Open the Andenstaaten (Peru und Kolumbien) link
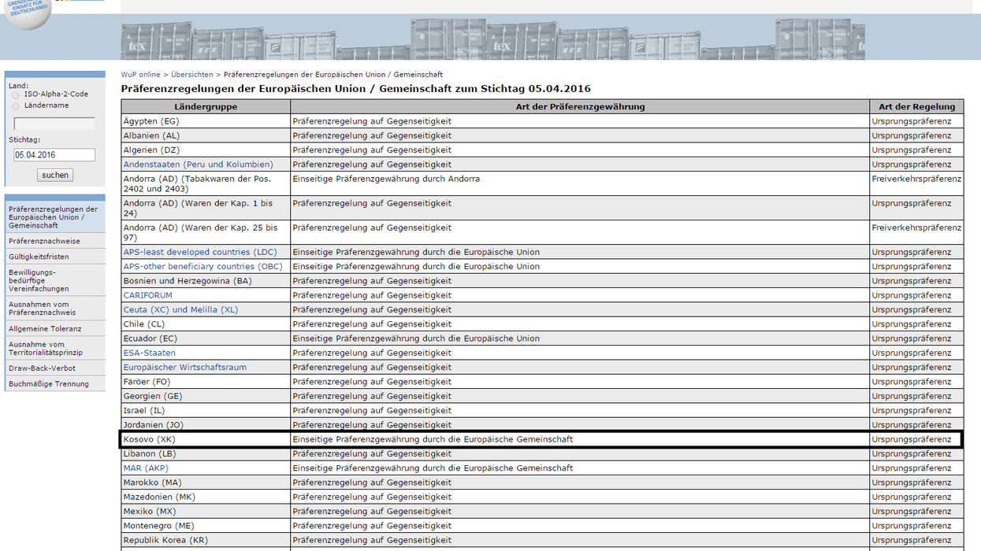Viewport: 981px width, 551px height. (x=198, y=165)
